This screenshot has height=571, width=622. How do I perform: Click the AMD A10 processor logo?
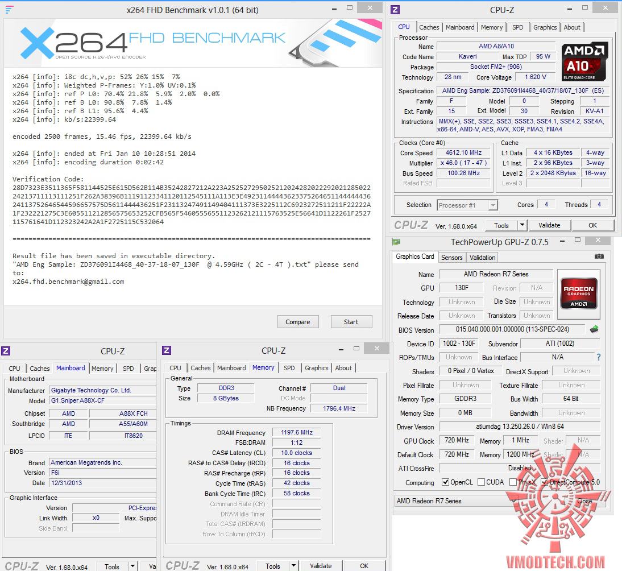[x=584, y=61]
